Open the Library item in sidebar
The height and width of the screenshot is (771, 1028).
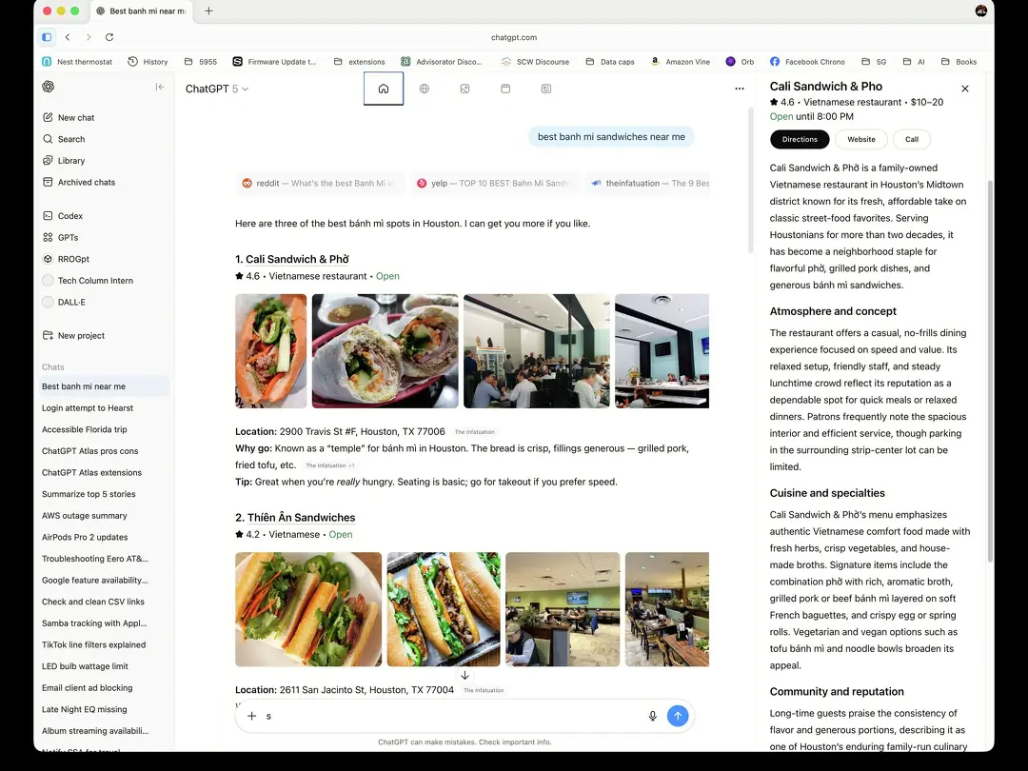click(x=71, y=161)
